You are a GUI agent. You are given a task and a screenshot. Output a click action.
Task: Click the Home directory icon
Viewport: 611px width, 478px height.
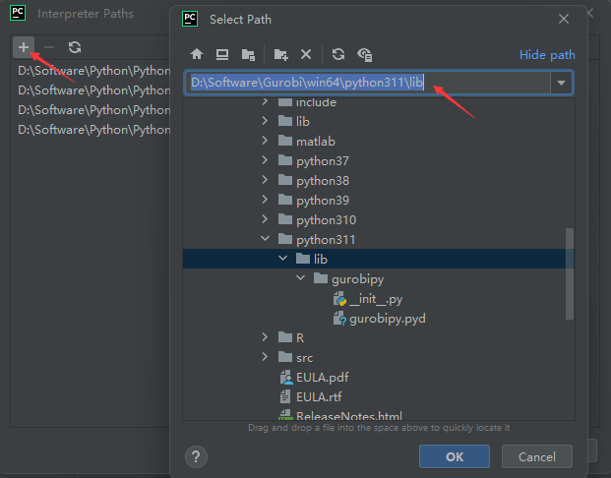pyautogui.click(x=197, y=55)
